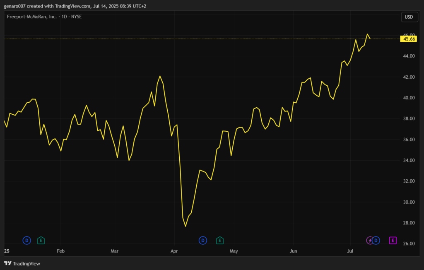Open the April earnings E marker
This screenshot has height=270, width=424.
pos(220,240)
